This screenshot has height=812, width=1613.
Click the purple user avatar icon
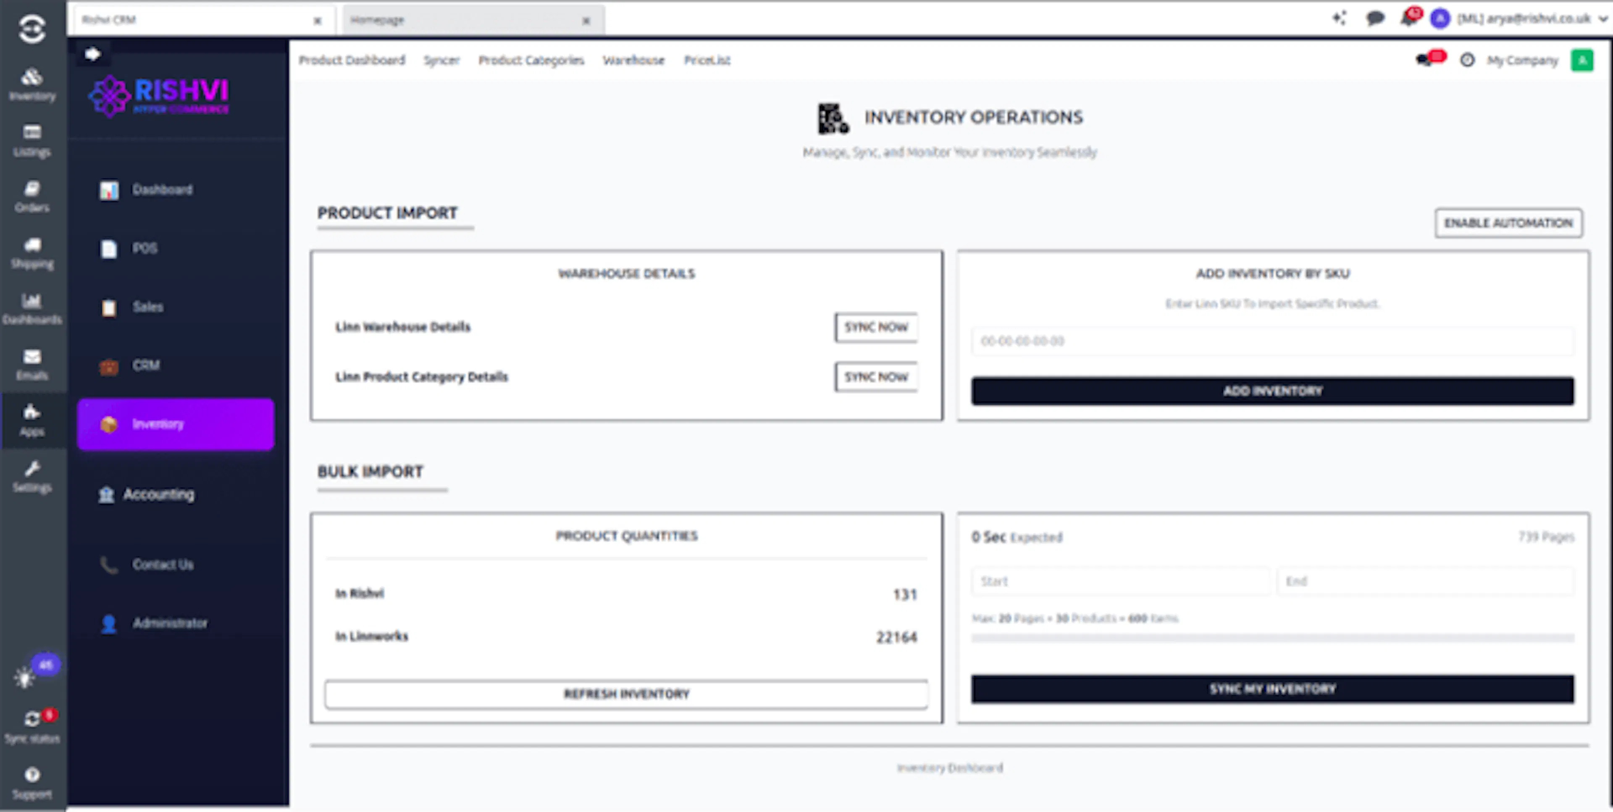(1440, 19)
